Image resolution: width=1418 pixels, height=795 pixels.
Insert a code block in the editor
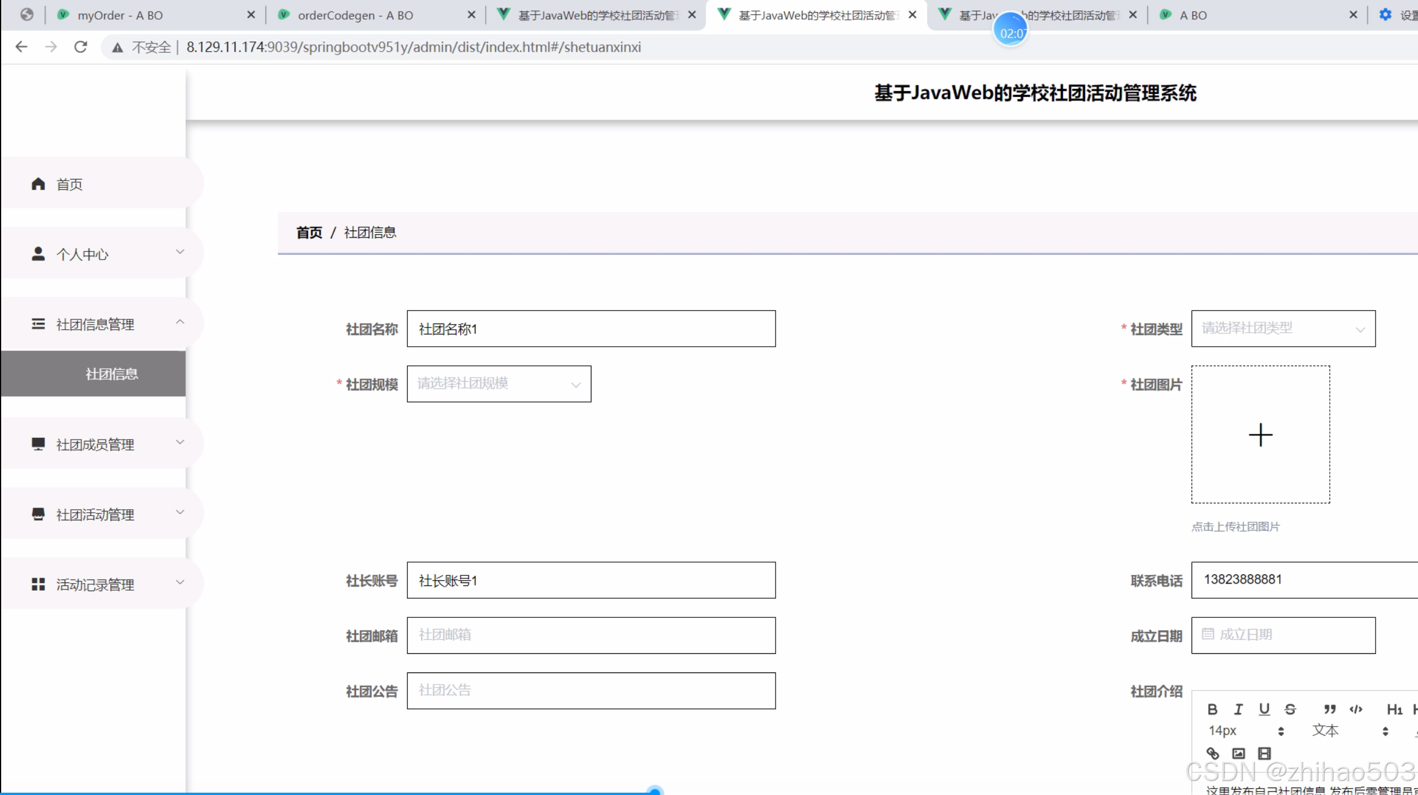[x=1356, y=709]
